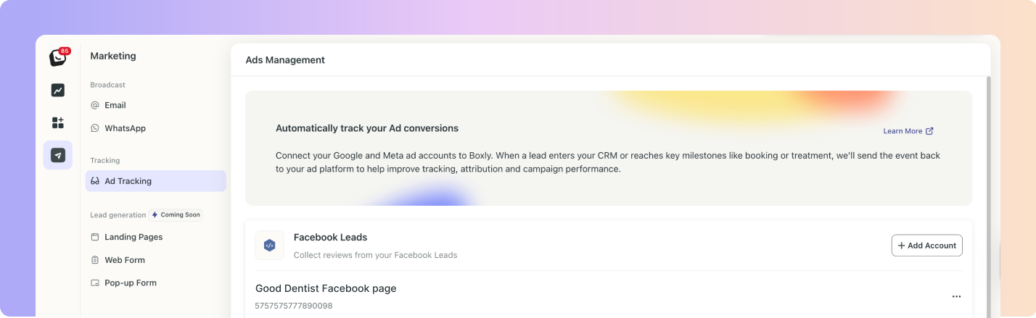
Task: Click the account ID 5757575777890098
Action: 293,306
